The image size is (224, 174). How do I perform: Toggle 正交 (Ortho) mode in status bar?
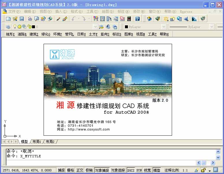pyautogui.click(x=80, y=170)
